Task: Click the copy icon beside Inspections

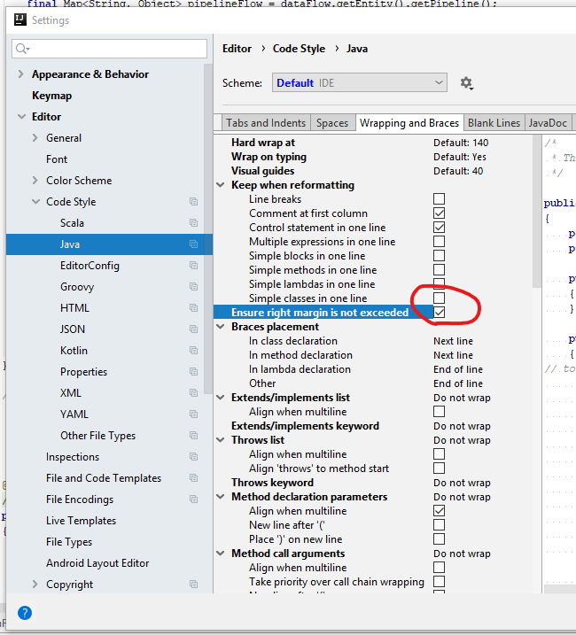Action: point(194,457)
